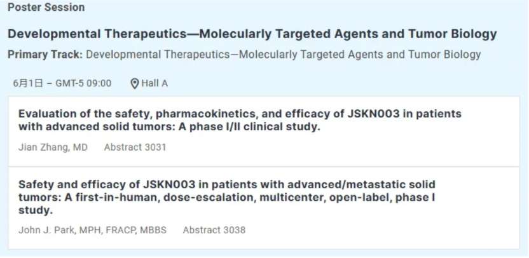Select Abstract 3038 label
The height and width of the screenshot is (258, 529).
[214, 230]
